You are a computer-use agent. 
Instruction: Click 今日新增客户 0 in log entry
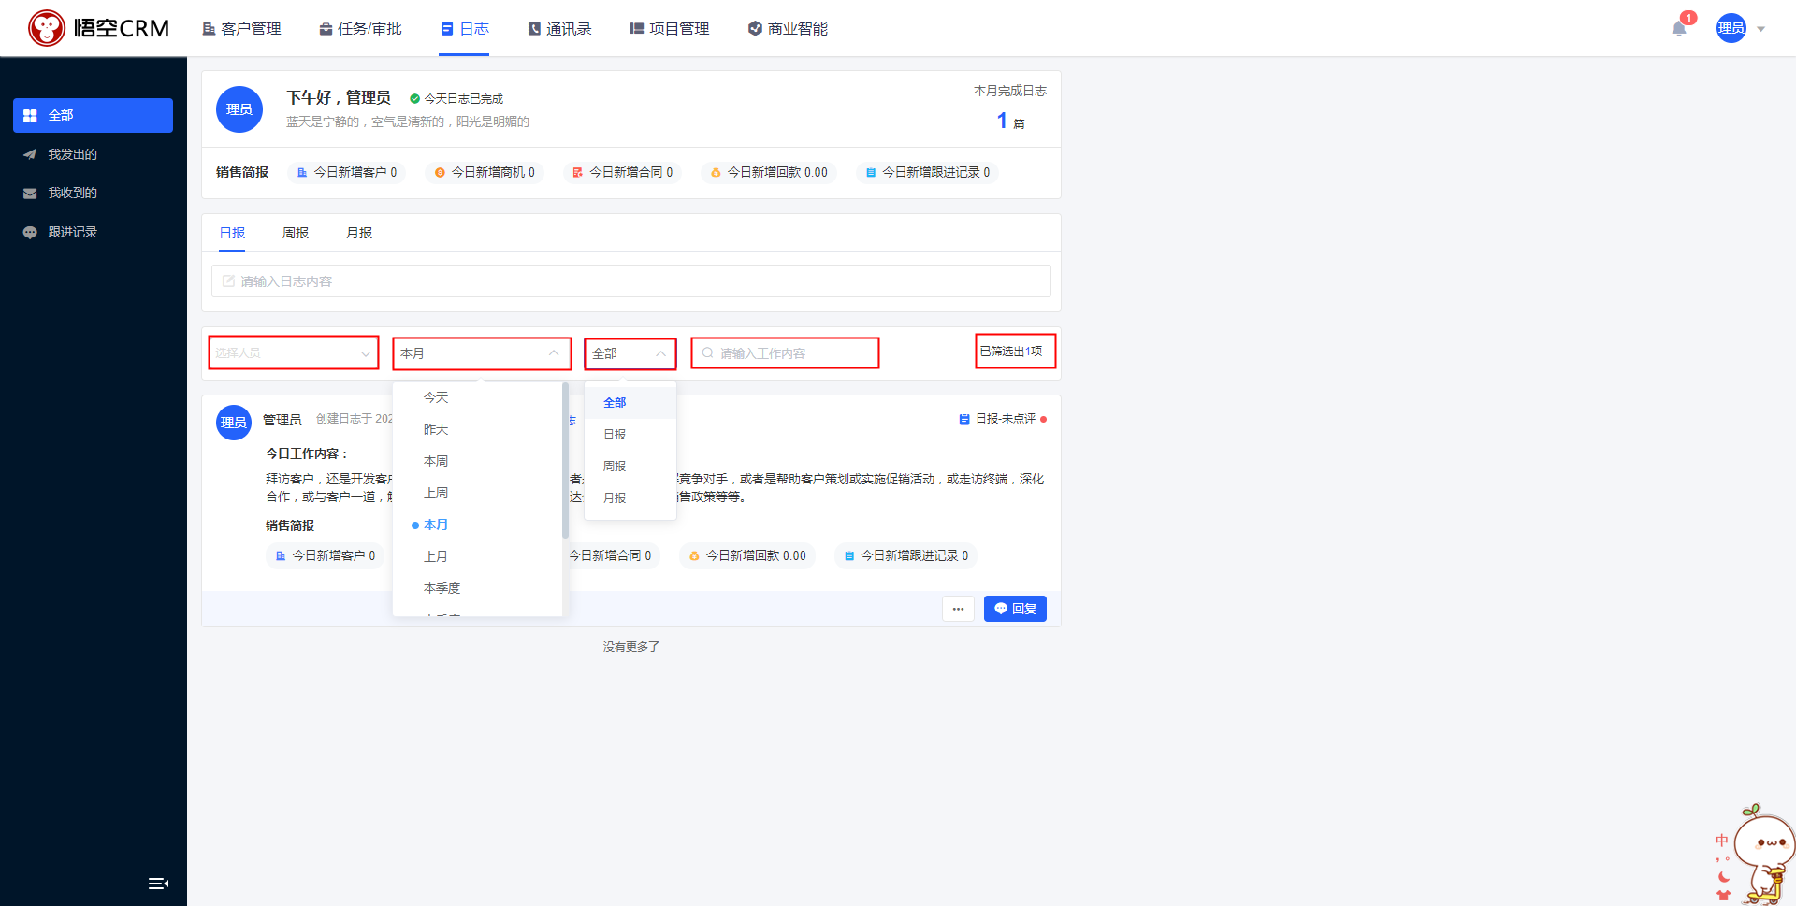(x=326, y=555)
